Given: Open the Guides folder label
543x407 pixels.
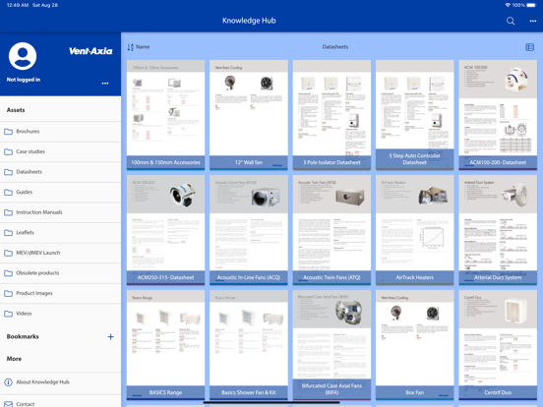Looking at the screenshot, I should pos(25,192).
